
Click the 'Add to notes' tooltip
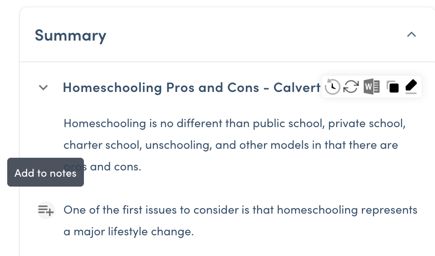pos(46,173)
